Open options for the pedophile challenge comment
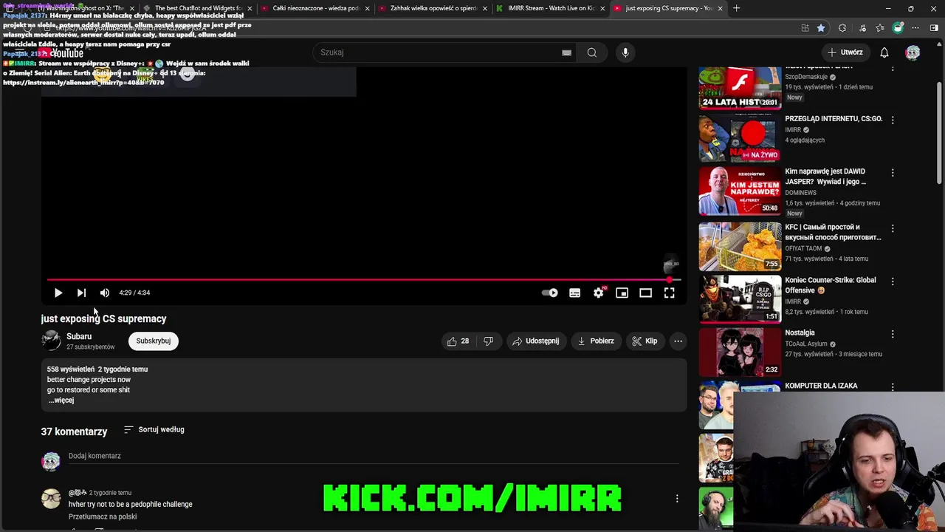Image resolution: width=945 pixels, height=532 pixels. point(677,499)
